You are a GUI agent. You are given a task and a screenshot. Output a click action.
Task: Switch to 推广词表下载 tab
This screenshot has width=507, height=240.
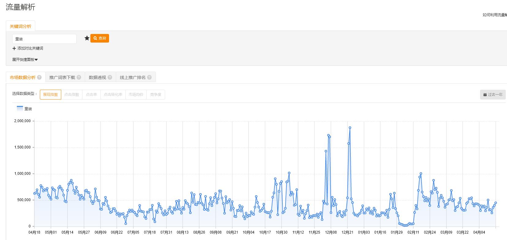65,77
